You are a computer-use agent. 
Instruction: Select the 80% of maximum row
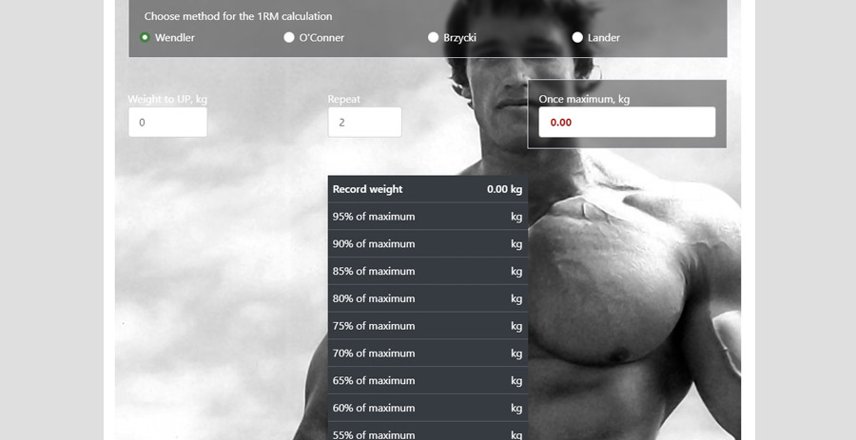[427, 298]
